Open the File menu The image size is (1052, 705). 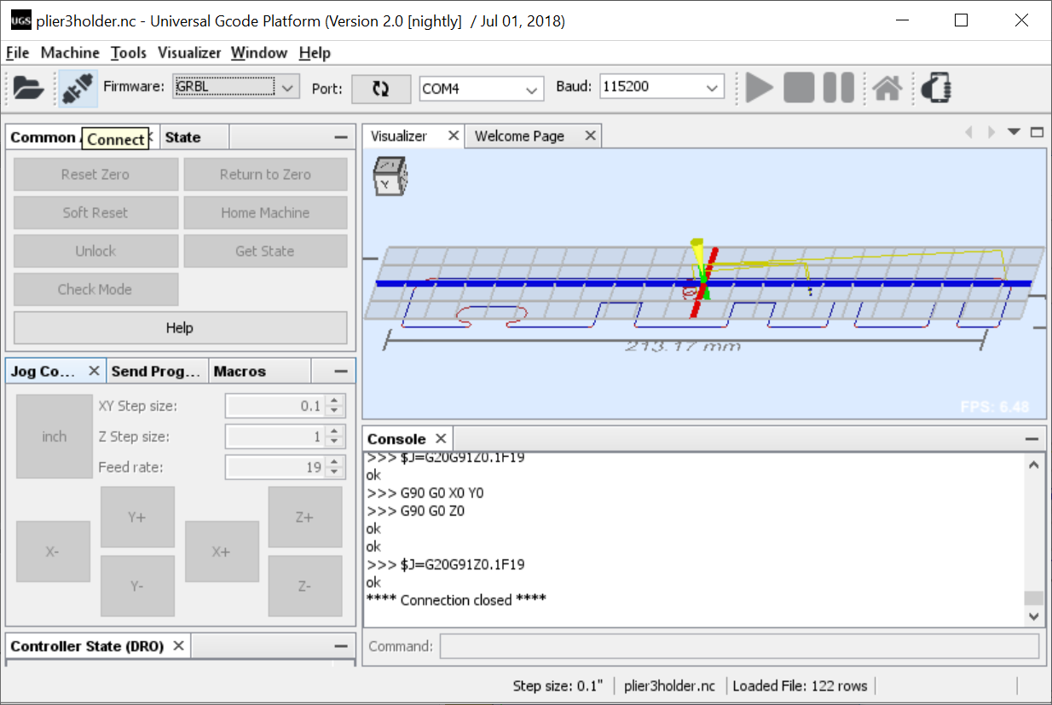tap(17, 53)
